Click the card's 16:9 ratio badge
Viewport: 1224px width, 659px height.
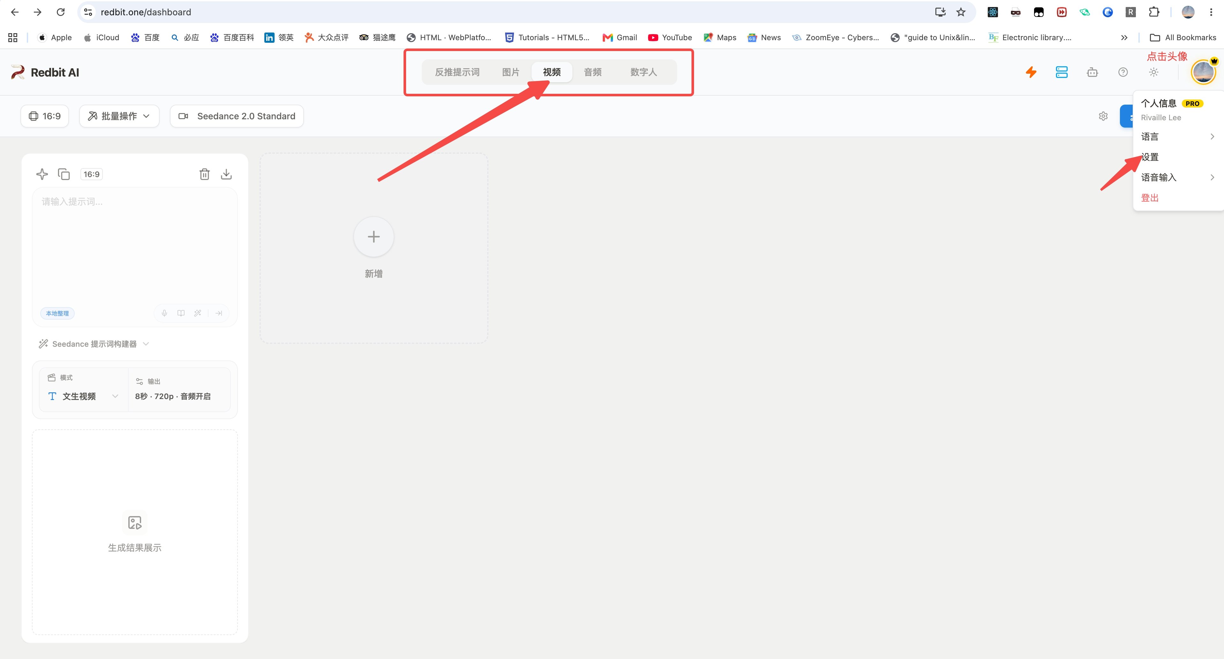tap(92, 174)
